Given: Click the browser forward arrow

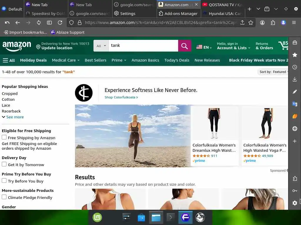Looking at the screenshot, I should tap(28, 23).
